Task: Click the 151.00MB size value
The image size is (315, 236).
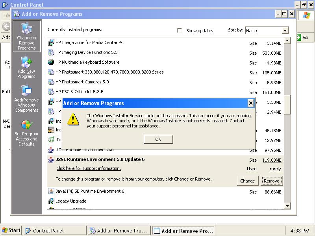Action: point(272,92)
